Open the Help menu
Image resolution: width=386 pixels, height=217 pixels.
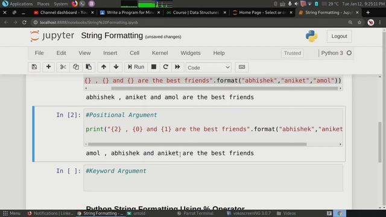point(219,53)
